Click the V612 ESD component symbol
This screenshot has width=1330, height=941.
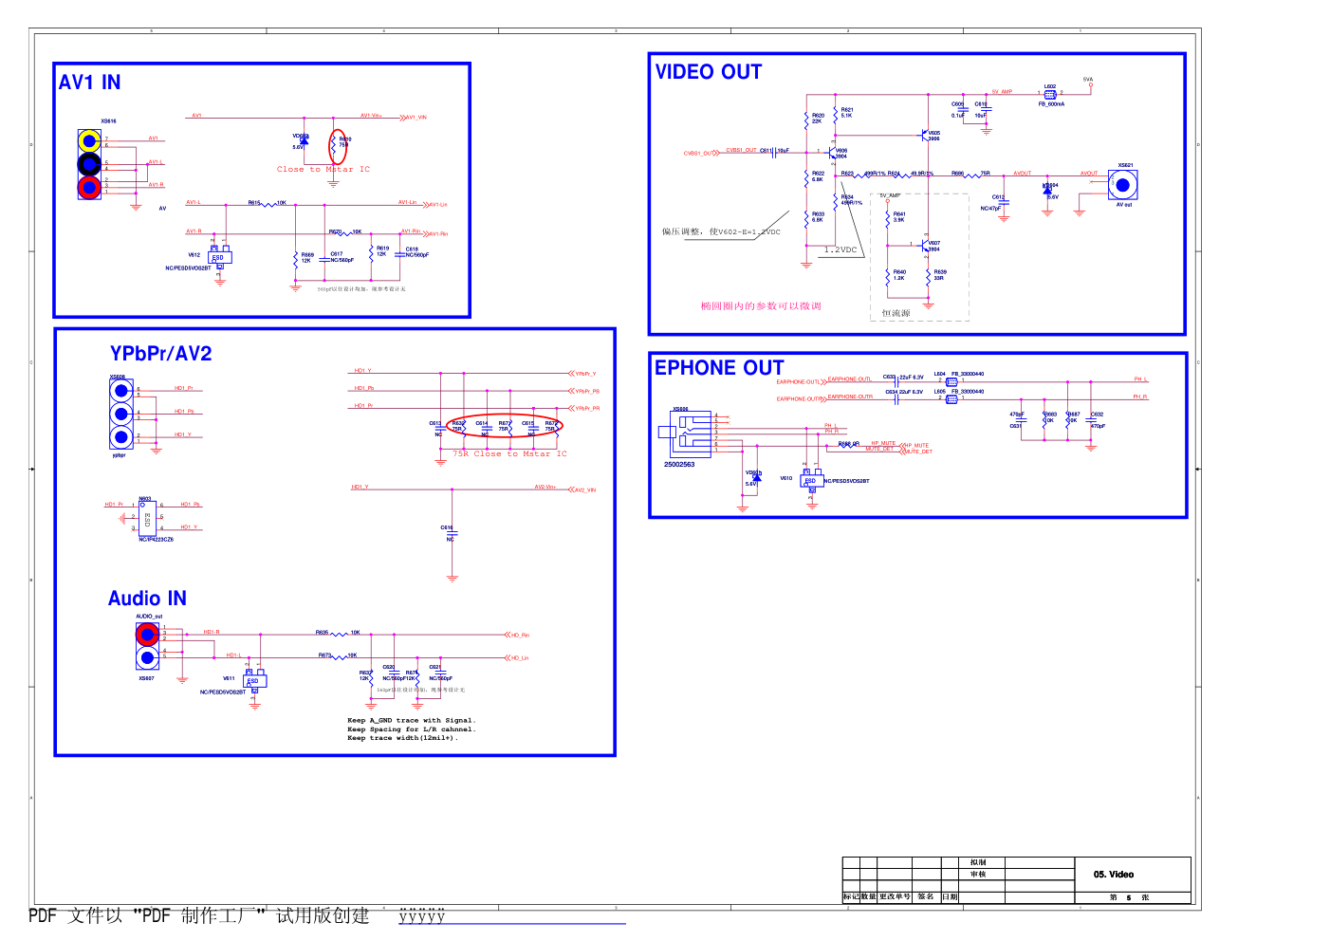(219, 257)
